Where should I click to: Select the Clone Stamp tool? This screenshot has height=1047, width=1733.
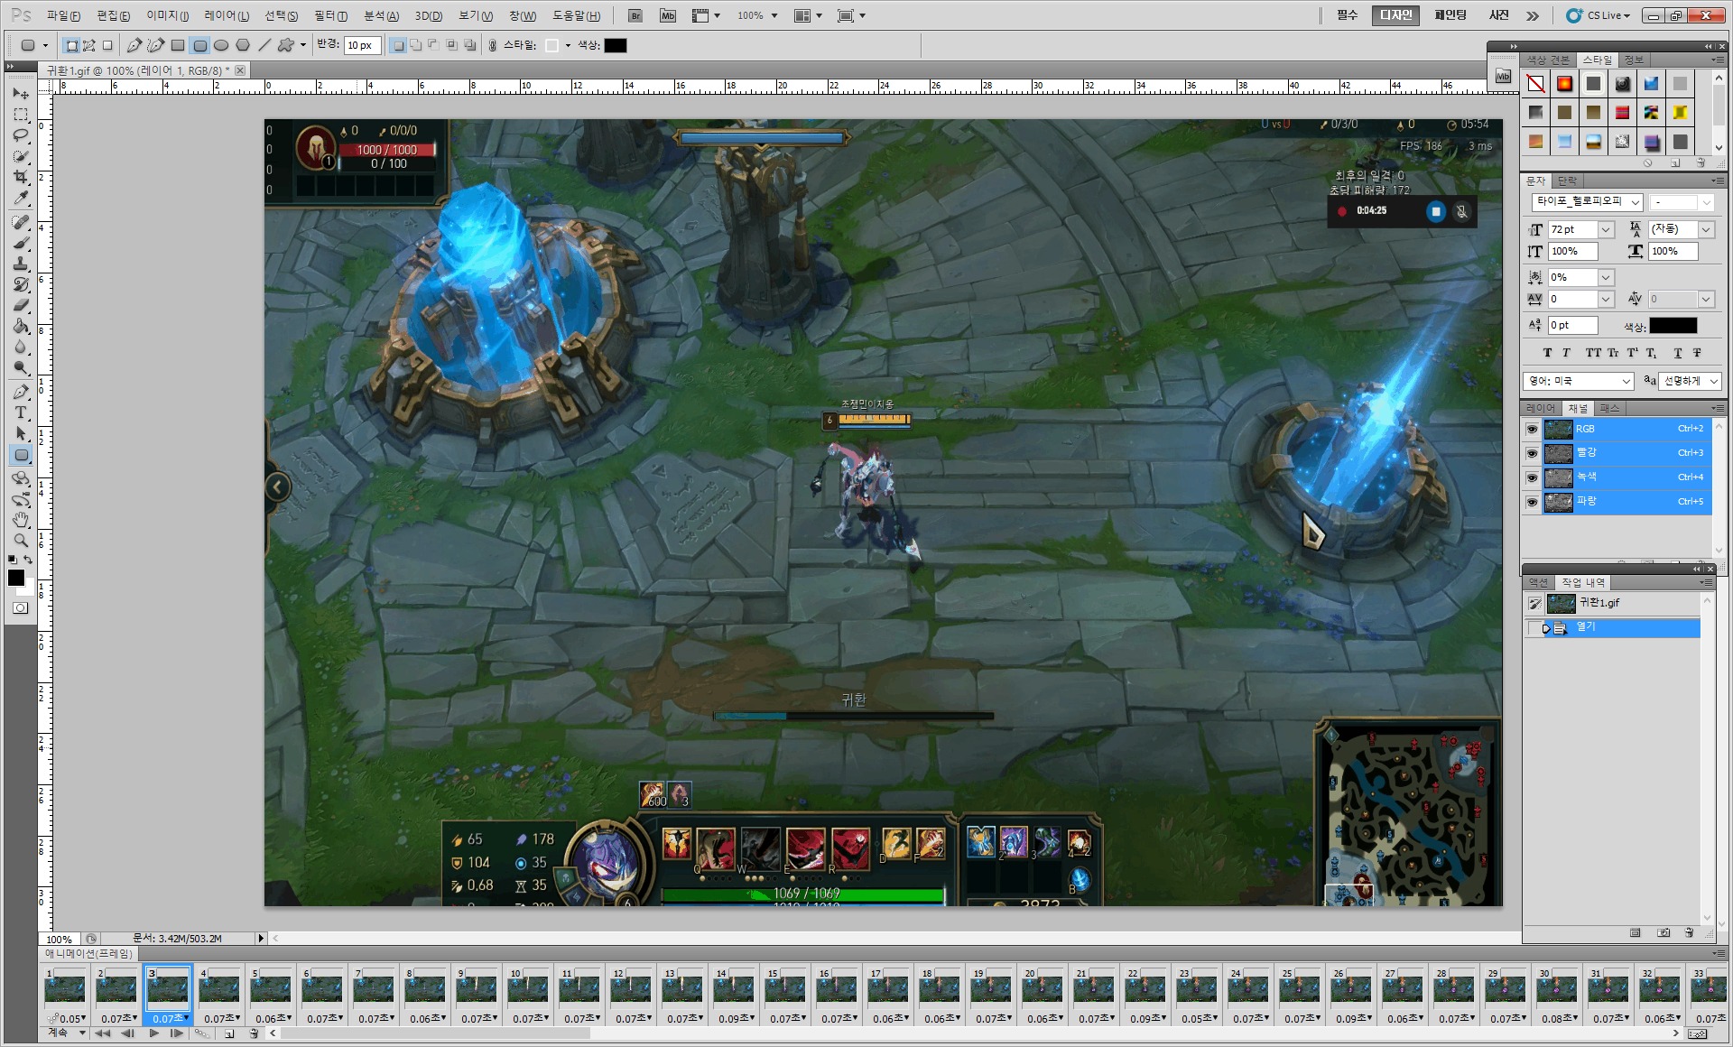pyautogui.click(x=21, y=264)
